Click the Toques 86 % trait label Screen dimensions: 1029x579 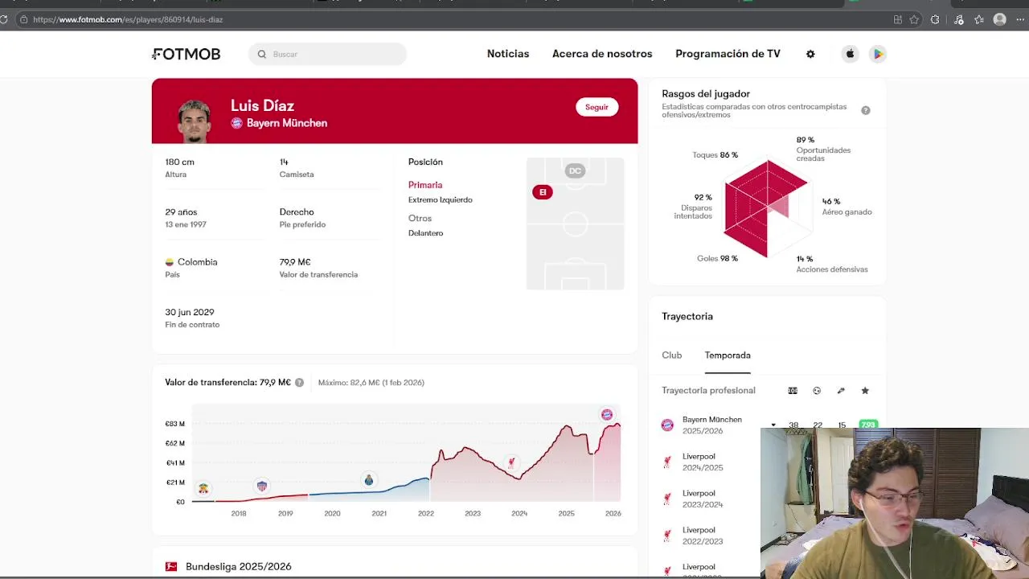715,154
